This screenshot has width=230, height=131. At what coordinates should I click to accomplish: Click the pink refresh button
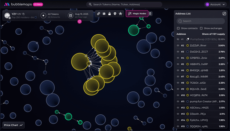80,22
